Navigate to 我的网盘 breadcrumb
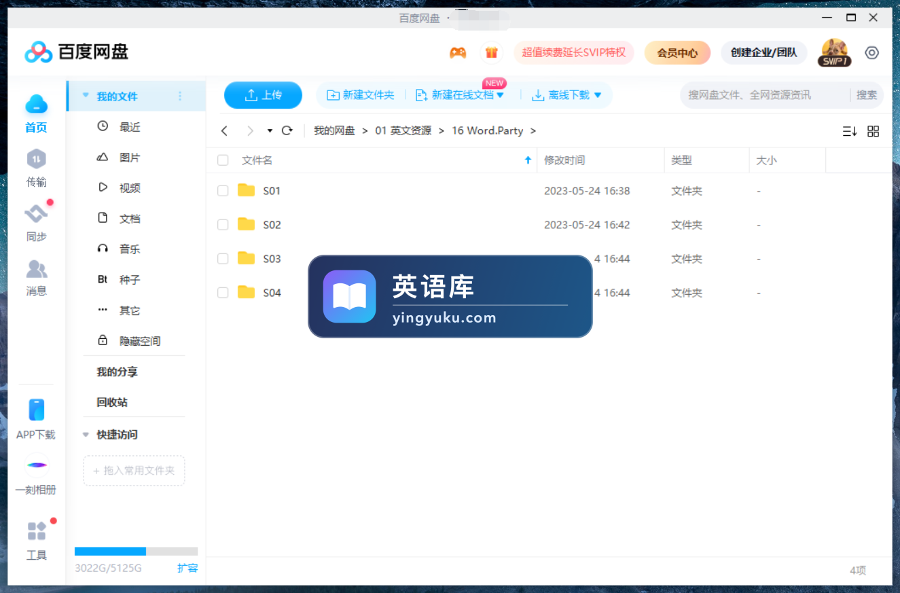This screenshot has width=900, height=593. [334, 130]
